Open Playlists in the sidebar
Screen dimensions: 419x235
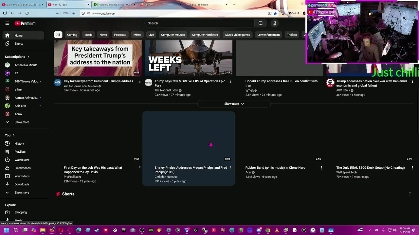pyautogui.click(x=23, y=152)
